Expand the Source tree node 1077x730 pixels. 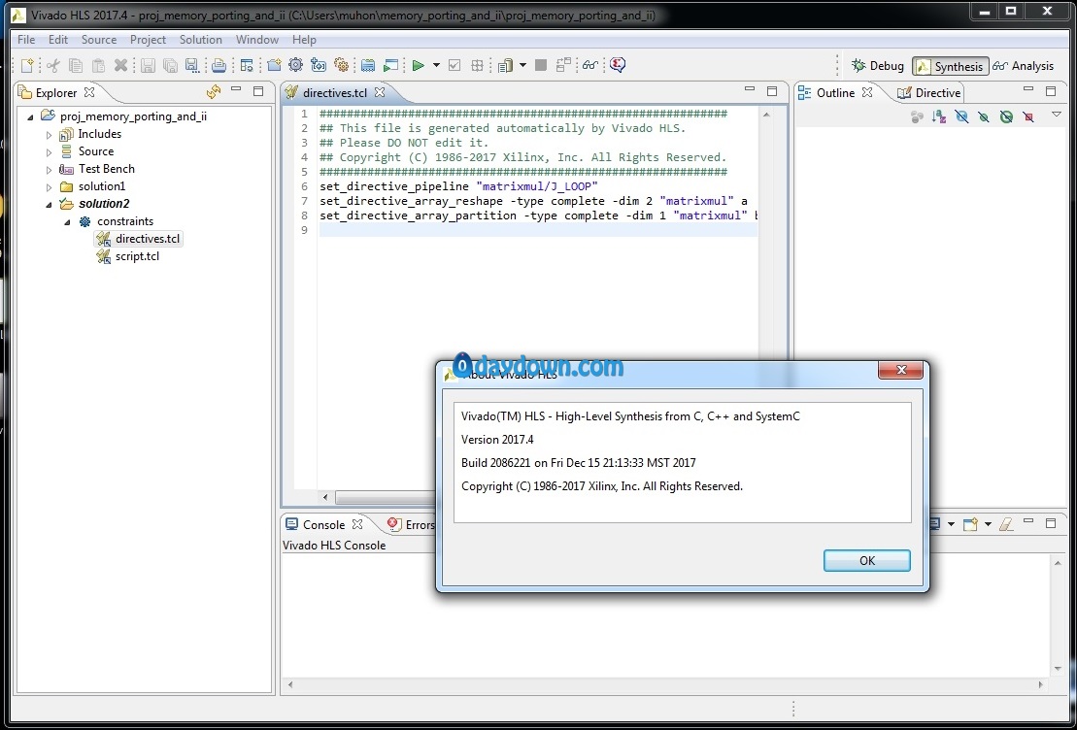(x=49, y=151)
